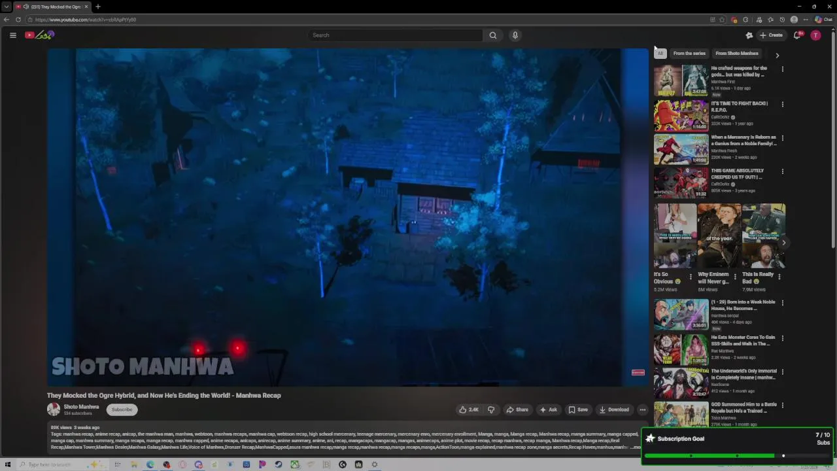Like the video with thumbs up
Image resolution: width=837 pixels, height=471 pixels.
click(x=468, y=410)
